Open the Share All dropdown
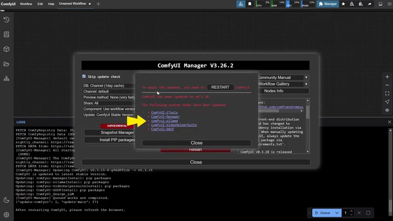Viewport: 393px width, 221px height. (109, 103)
